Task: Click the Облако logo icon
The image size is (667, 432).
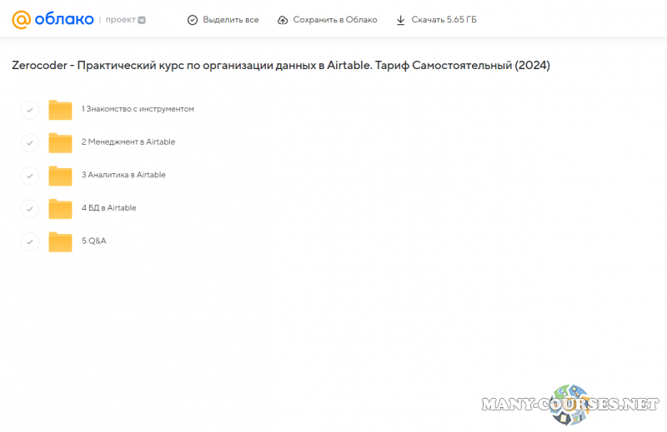Action: pos(22,19)
